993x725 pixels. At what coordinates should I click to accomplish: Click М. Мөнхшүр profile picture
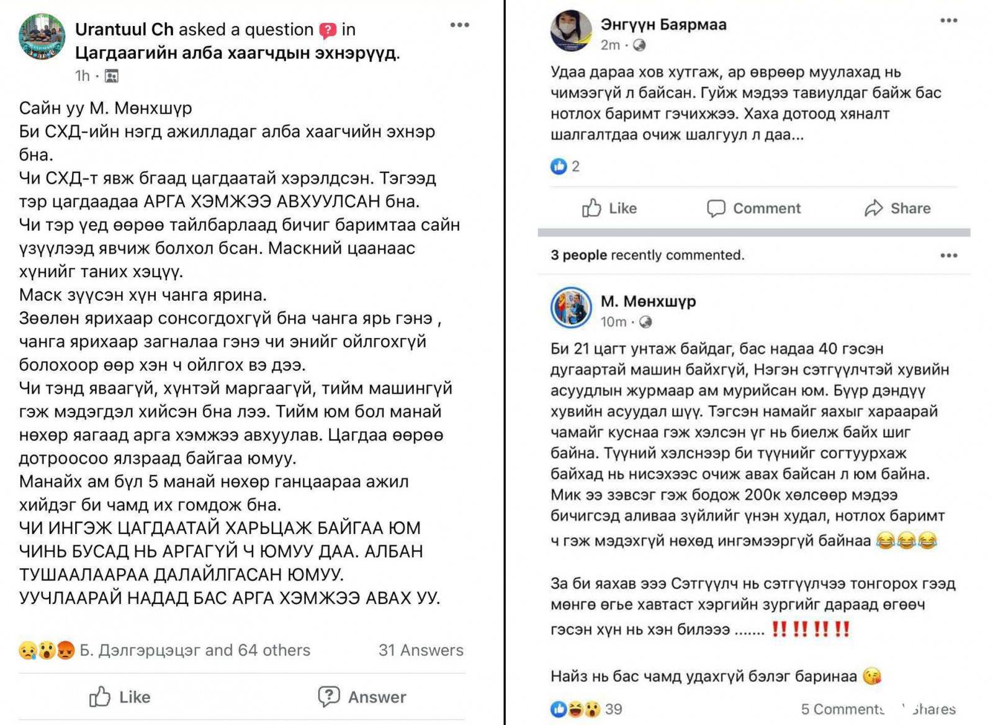point(571,307)
